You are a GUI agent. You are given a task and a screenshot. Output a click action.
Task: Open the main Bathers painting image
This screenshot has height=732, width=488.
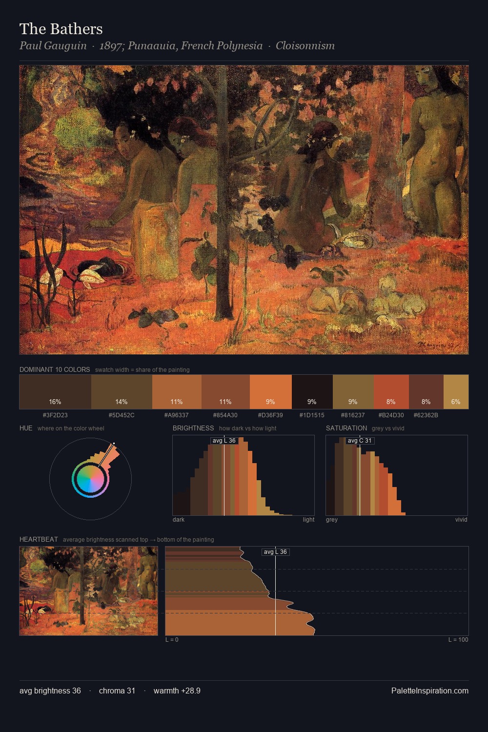(x=244, y=210)
